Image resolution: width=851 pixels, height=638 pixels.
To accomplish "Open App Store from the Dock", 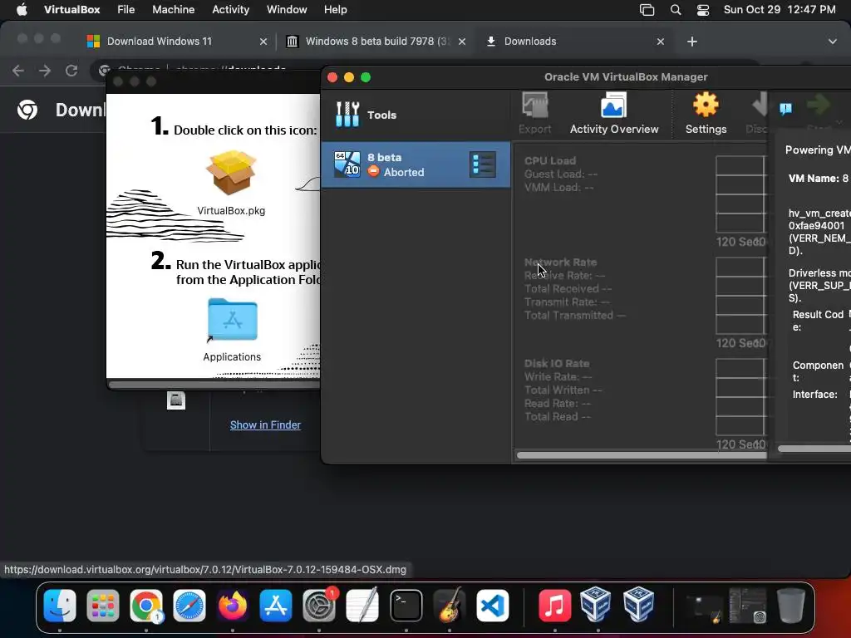I will pos(276,606).
